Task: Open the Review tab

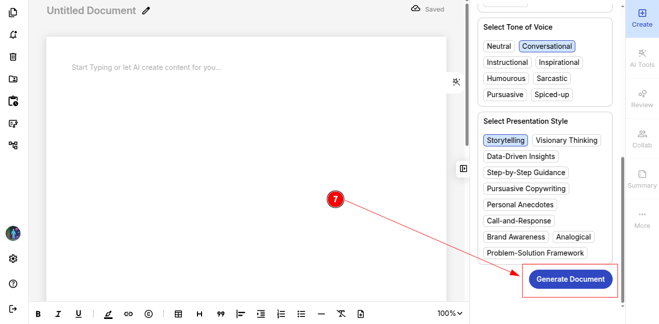Action: [642, 99]
